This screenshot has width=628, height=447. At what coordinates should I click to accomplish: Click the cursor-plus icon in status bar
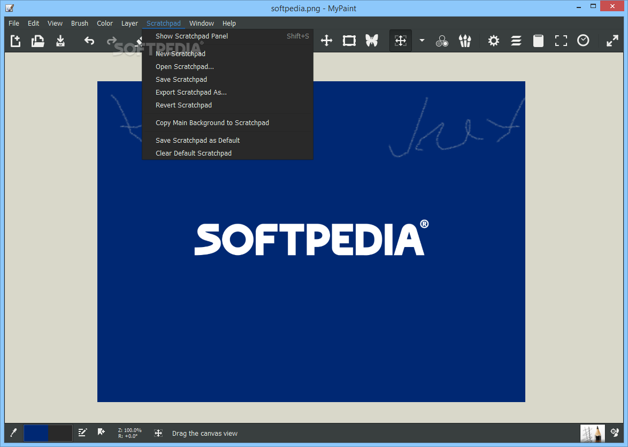pyautogui.click(x=101, y=432)
